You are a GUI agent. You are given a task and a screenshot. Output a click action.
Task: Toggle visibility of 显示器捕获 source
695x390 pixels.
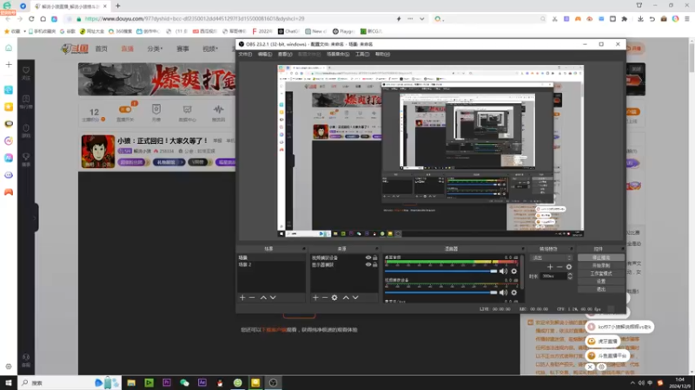[367, 264]
